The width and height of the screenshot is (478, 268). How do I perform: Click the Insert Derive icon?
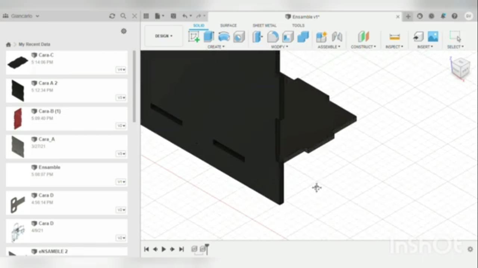(x=418, y=37)
